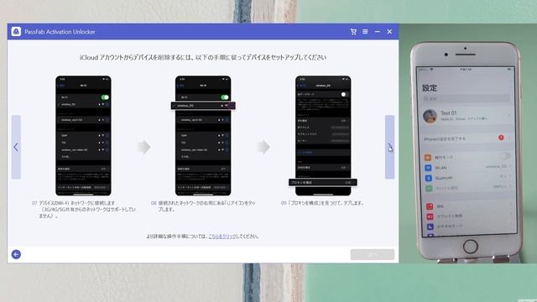Tap the green cellular icon on the iPhone

click(429, 188)
